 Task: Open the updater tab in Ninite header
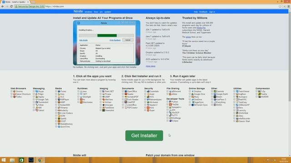(x=108, y=12)
